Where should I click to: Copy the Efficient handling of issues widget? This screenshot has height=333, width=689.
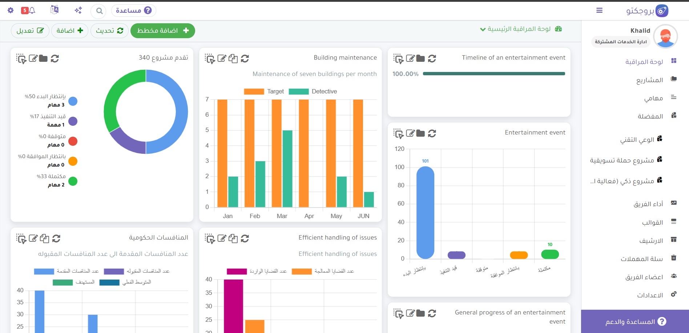[233, 238]
